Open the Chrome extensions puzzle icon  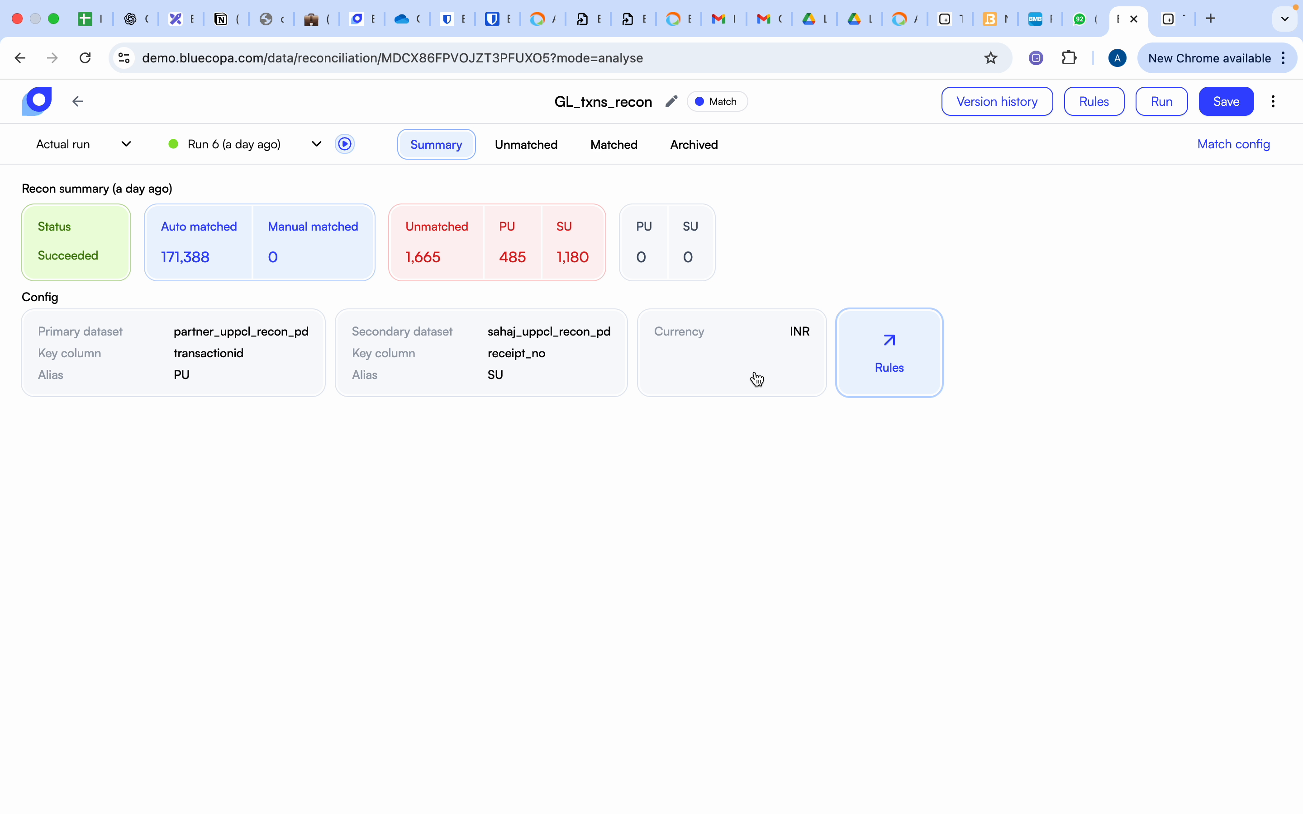tap(1070, 57)
